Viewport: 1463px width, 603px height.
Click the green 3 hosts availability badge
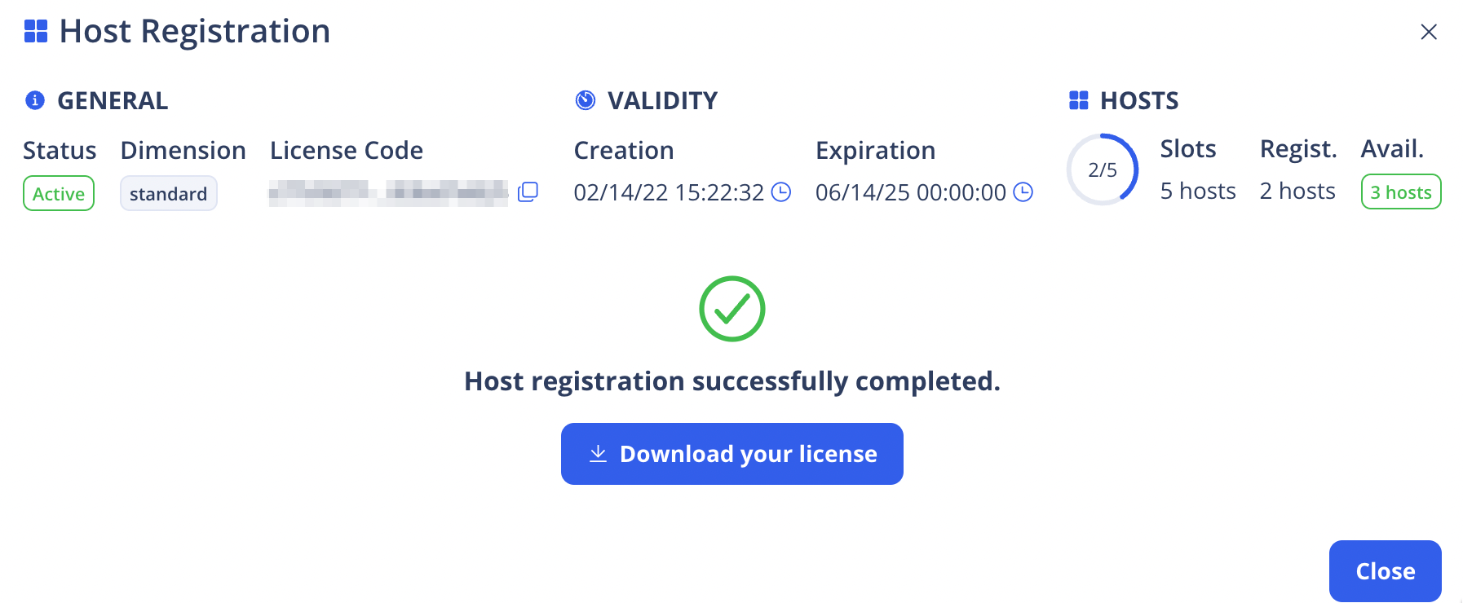coord(1400,191)
